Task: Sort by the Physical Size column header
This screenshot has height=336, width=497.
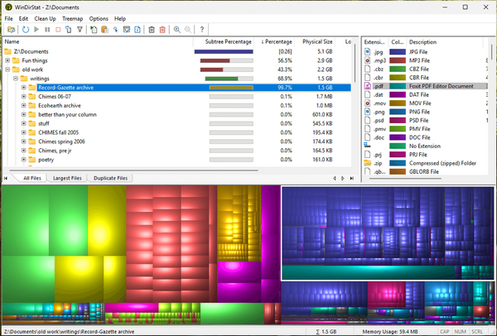Action: (317, 42)
